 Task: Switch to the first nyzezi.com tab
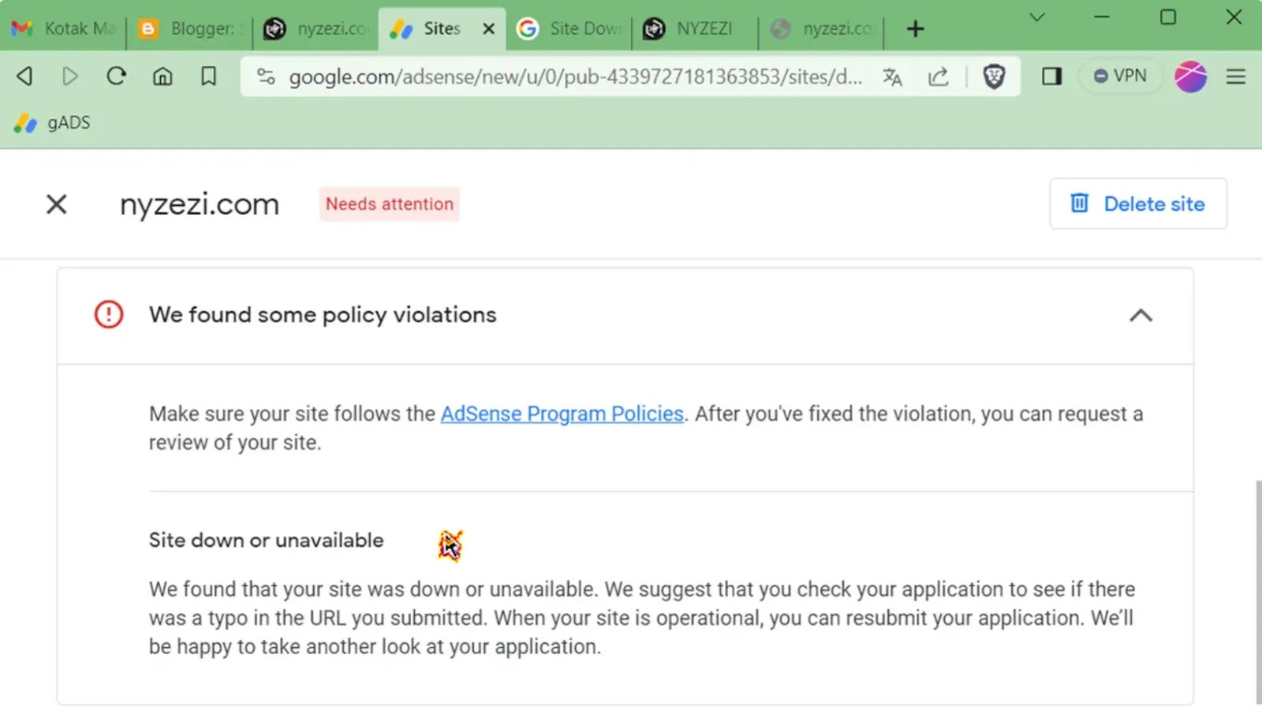315,29
